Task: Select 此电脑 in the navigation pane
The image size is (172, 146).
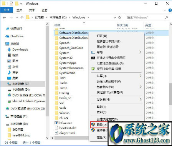Action: click(x=15, y=44)
